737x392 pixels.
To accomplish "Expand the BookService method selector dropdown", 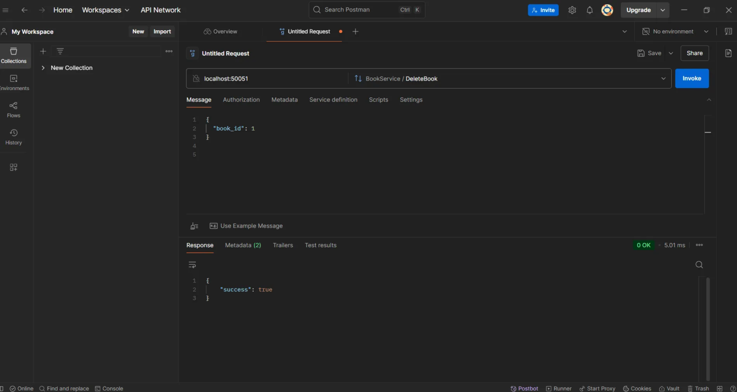I will click(x=663, y=78).
